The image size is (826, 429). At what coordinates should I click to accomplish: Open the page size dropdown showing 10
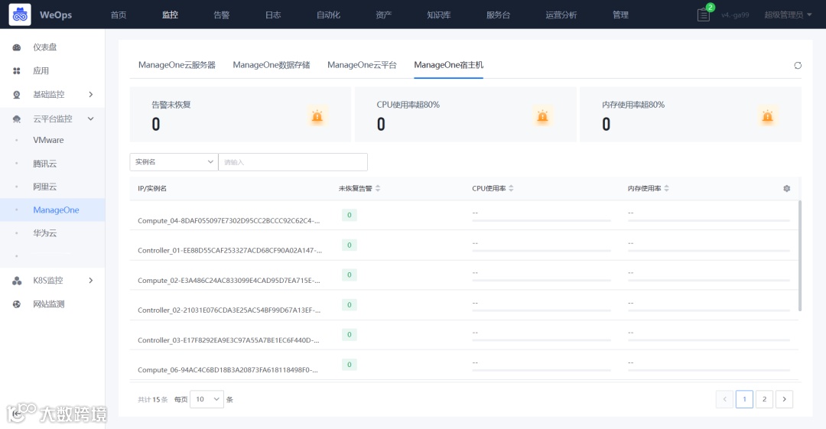point(206,399)
